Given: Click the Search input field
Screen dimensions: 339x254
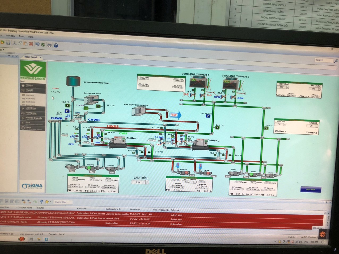Looking at the screenshot, I should click(324, 60).
